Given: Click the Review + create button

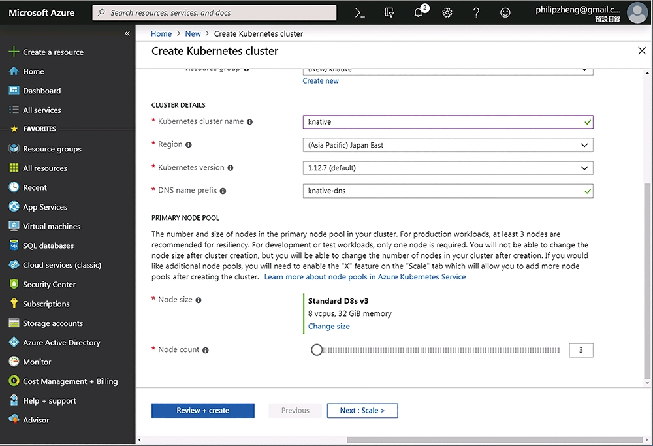Looking at the screenshot, I should (x=203, y=410).
